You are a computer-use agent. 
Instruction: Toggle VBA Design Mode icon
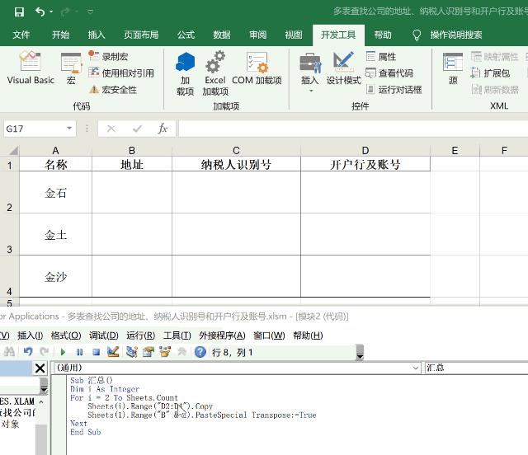point(113,352)
